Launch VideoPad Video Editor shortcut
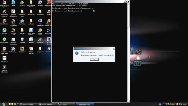The width and height of the screenshot is (188, 106). coord(4,69)
